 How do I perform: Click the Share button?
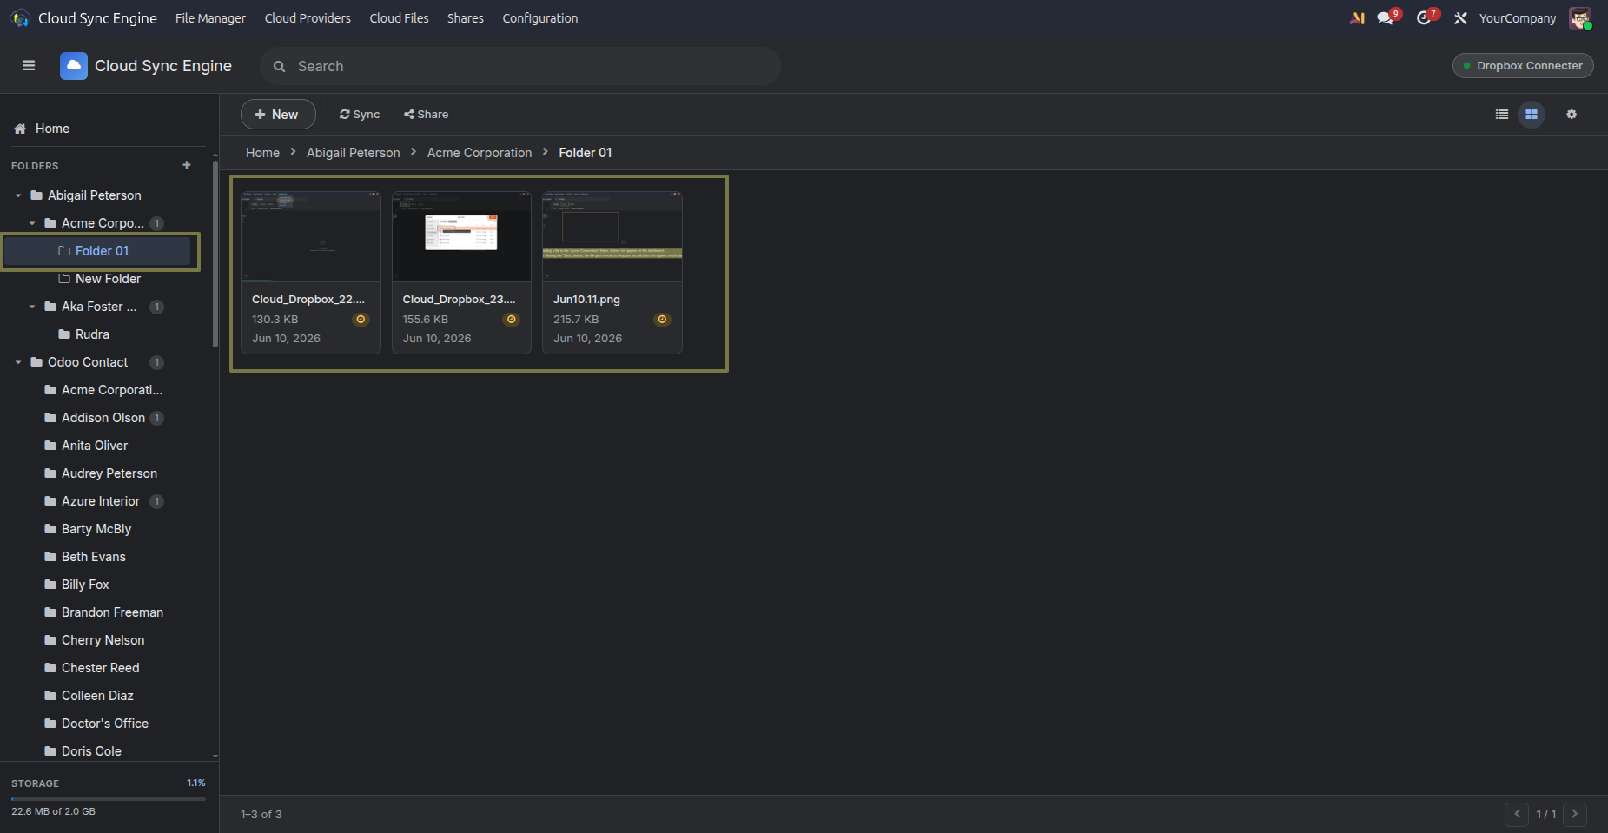coord(427,115)
